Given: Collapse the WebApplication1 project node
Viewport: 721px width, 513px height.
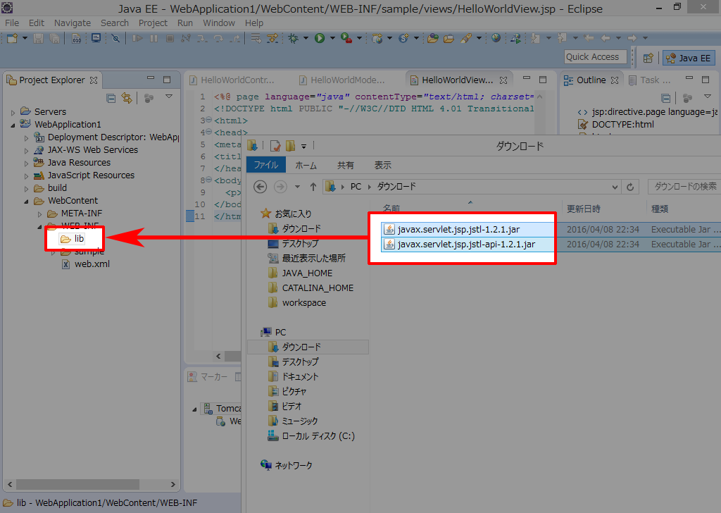Looking at the screenshot, I should (x=13, y=125).
